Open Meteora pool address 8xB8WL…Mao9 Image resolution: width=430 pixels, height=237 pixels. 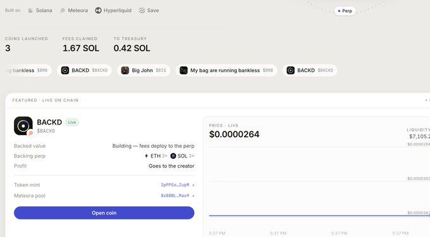pos(175,196)
